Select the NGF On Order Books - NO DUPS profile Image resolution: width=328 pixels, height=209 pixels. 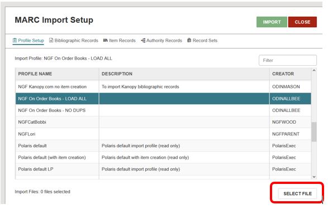(163, 110)
